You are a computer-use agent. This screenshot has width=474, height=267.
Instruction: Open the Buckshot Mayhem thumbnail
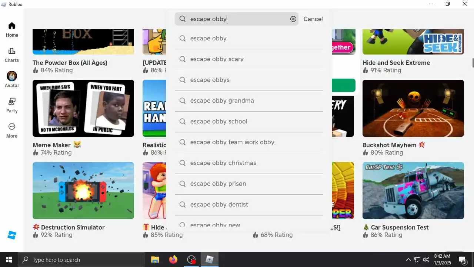[413, 108]
